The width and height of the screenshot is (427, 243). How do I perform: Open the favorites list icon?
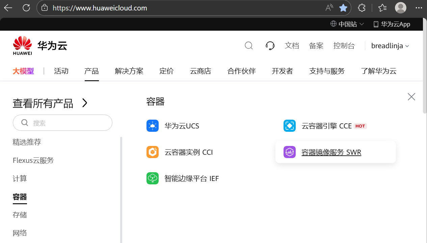point(382,8)
